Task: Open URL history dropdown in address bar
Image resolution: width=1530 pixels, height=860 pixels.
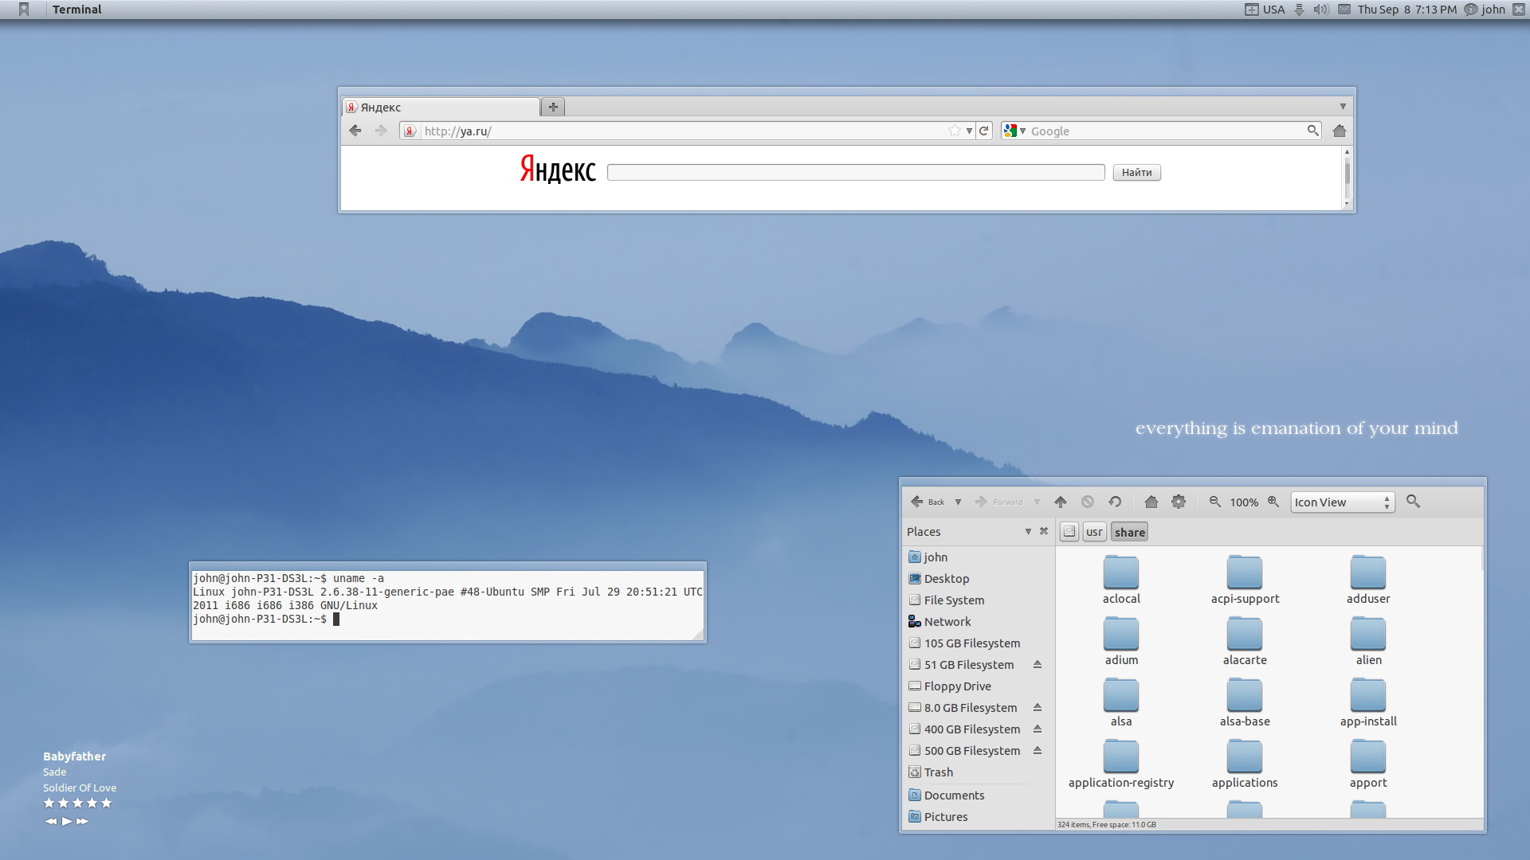Action: pos(969,131)
